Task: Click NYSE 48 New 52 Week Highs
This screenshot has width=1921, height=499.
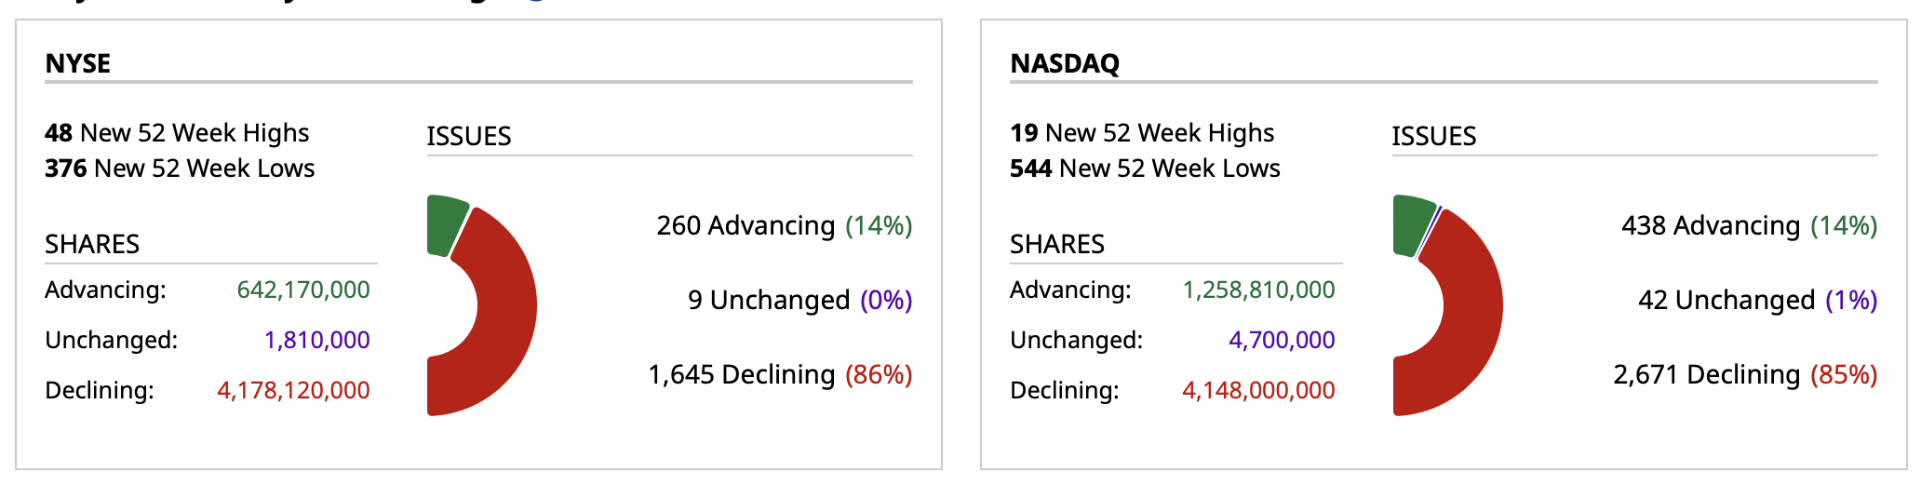Action: coord(177,133)
